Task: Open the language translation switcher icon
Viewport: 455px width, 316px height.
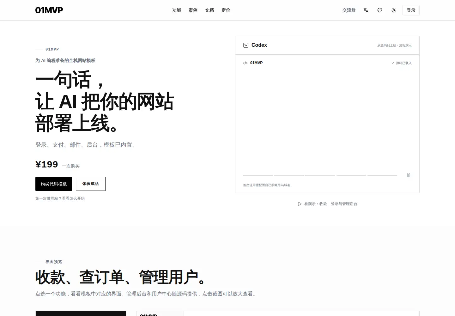Action: click(366, 10)
